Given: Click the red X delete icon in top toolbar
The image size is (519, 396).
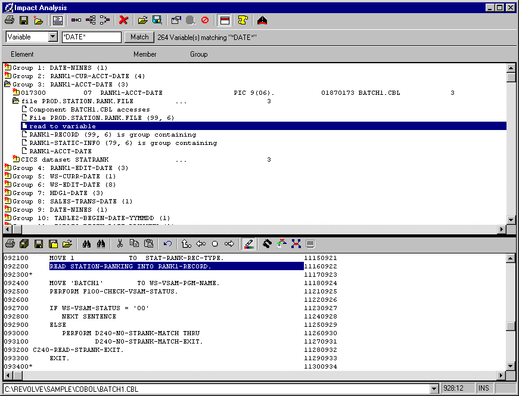Looking at the screenshot, I should pos(123,20).
